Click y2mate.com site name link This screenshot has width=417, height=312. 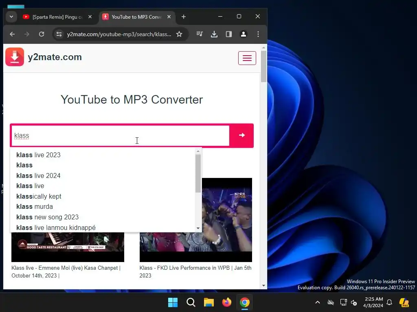55,57
